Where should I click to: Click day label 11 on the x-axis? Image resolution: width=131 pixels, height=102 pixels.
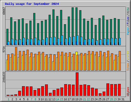(x=46, y=99)
